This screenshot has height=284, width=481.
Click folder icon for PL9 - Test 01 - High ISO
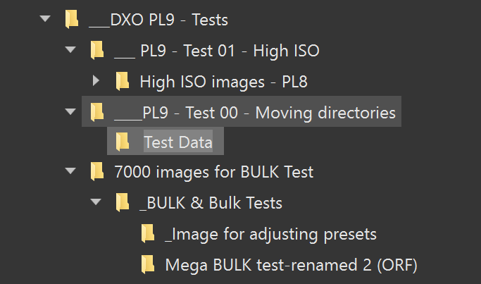(96, 51)
